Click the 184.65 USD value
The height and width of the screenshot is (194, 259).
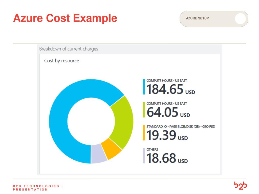coord(171,89)
